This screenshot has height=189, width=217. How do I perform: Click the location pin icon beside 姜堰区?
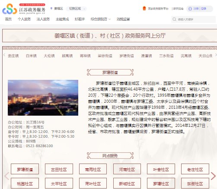[51, 9]
